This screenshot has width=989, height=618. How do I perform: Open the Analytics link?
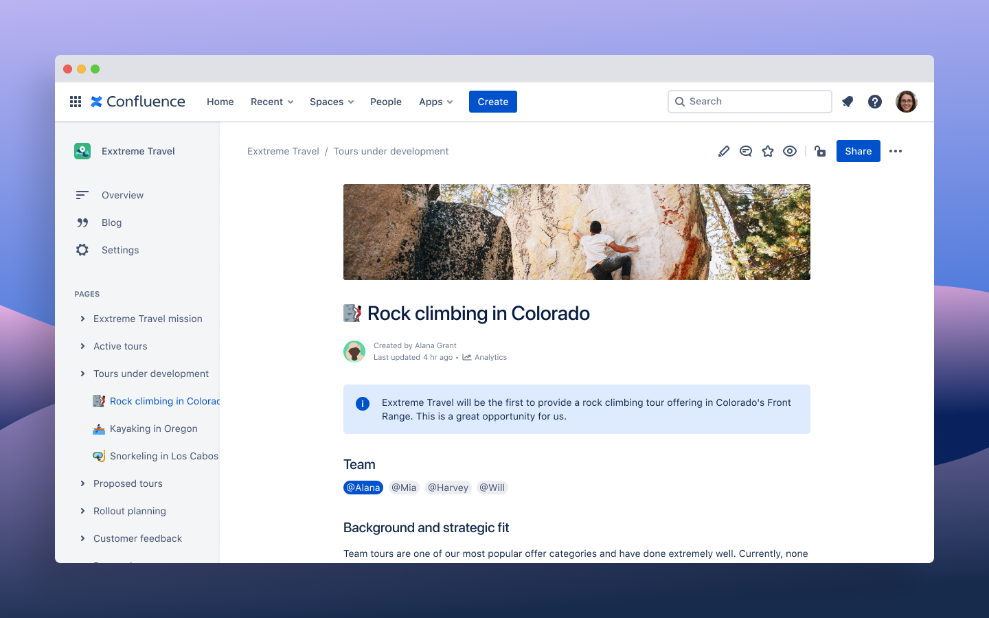[x=485, y=357]
